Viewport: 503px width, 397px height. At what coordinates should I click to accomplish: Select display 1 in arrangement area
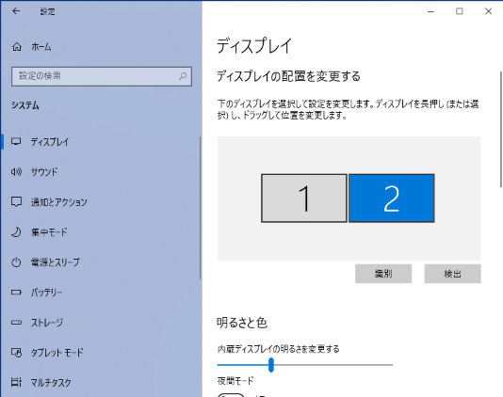click(x=304, y=198)
